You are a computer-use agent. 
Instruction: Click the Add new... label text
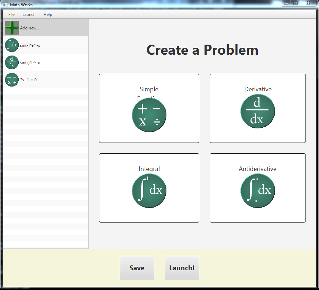pos(29,28)
